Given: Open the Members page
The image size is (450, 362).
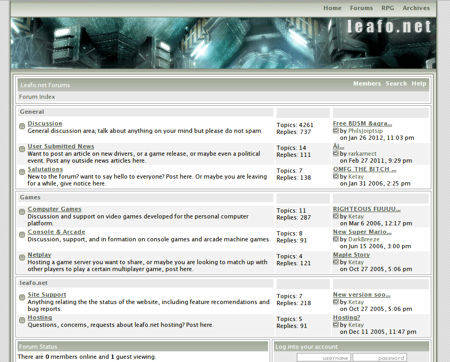Looking at the screenshot, I should [x=367, y=83].
